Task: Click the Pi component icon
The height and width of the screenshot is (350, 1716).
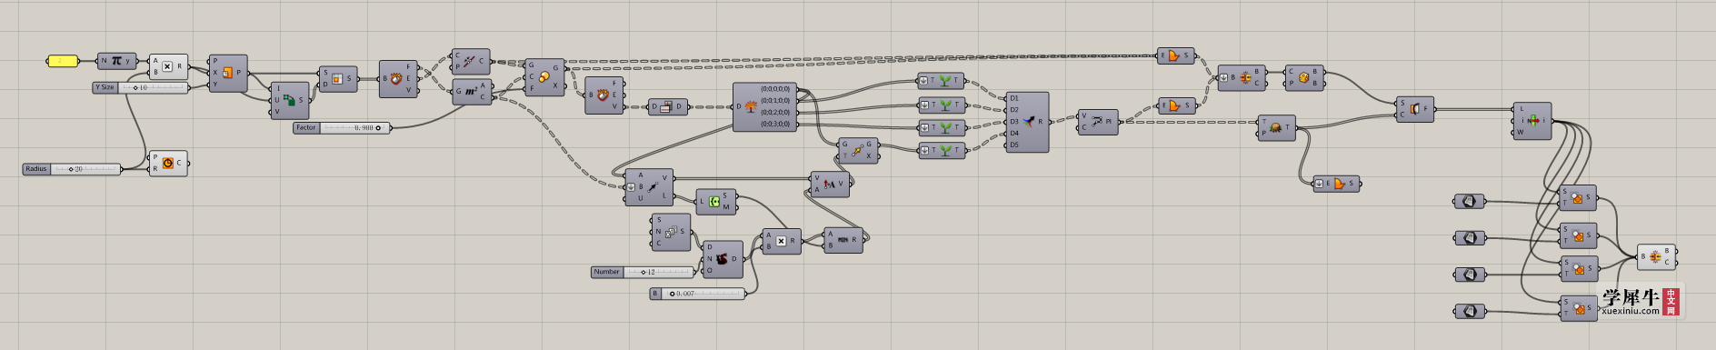Action: coord(116,61)
